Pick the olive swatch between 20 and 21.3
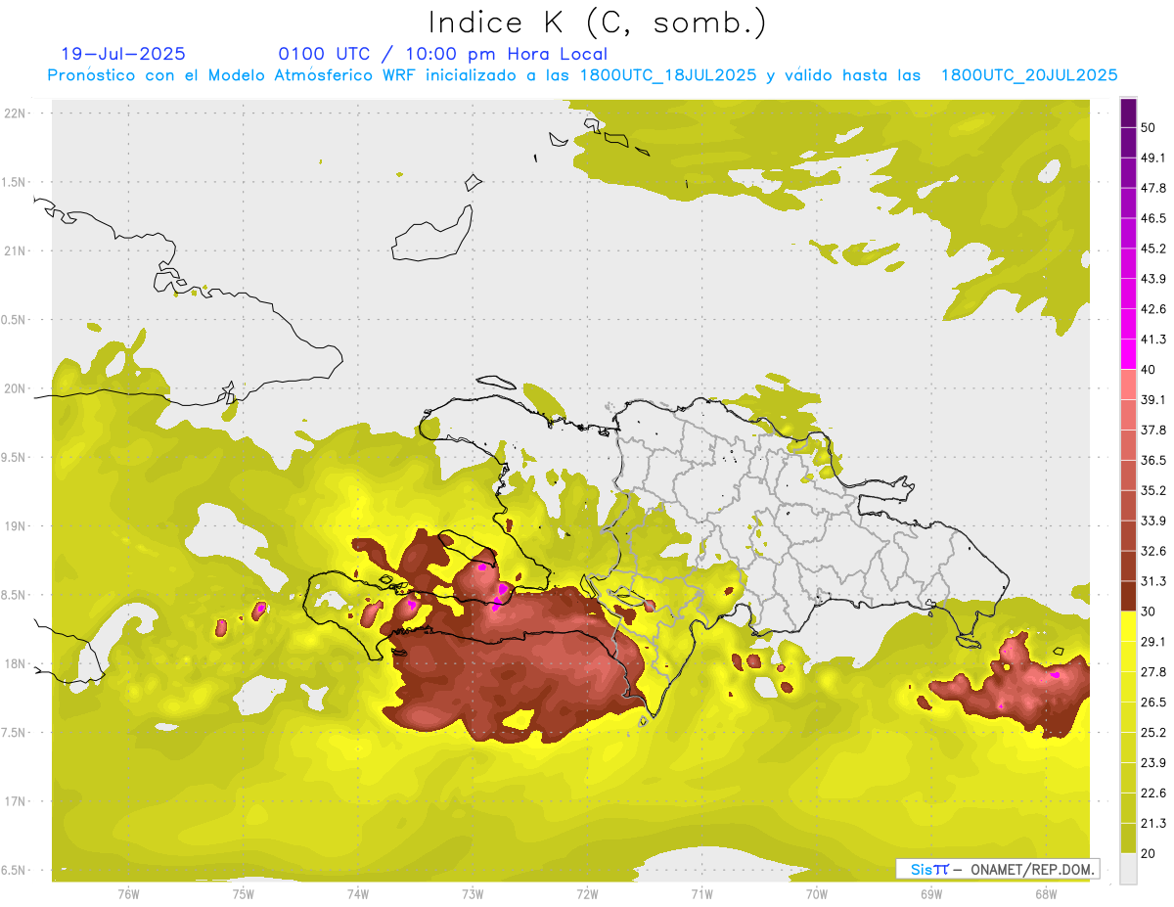This screenshot has height=907, width=1174. [x=1128, y=839]
